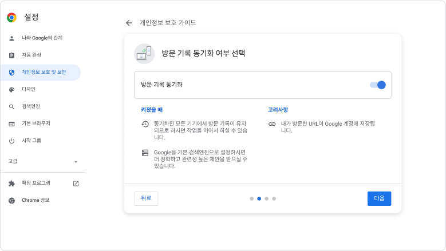Click the fourth step progress dot

pos(274,198)
